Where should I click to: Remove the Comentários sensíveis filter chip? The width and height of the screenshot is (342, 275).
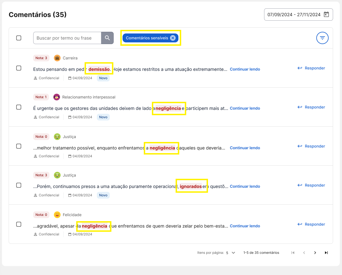[x=173, y=38]
